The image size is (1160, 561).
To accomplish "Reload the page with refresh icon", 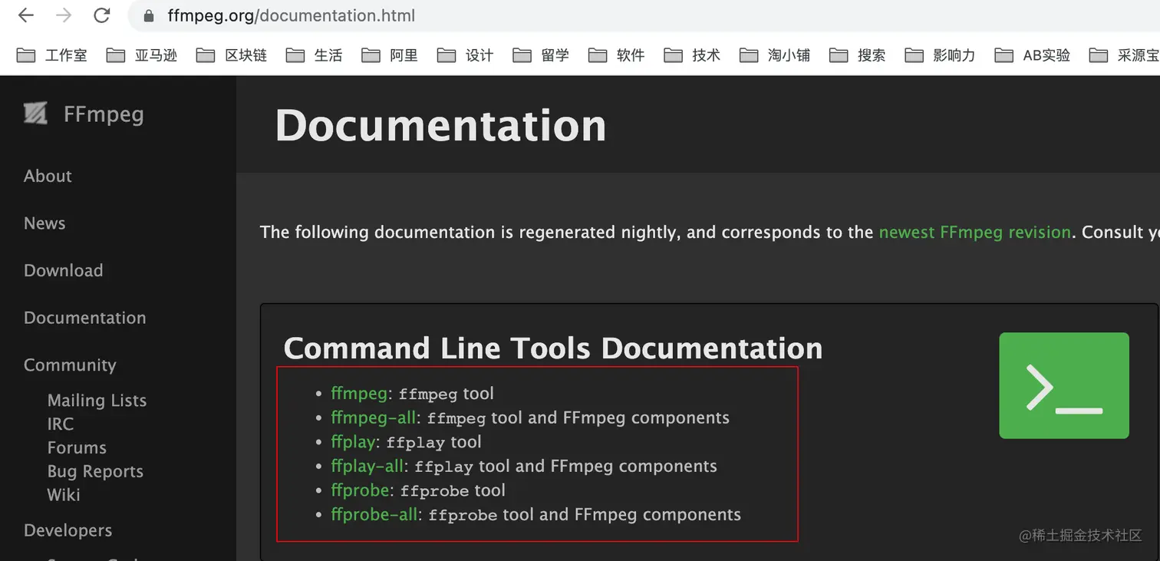I will coord(101,15).
